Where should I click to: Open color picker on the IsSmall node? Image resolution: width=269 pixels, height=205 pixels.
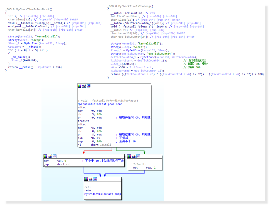point(129,156)
